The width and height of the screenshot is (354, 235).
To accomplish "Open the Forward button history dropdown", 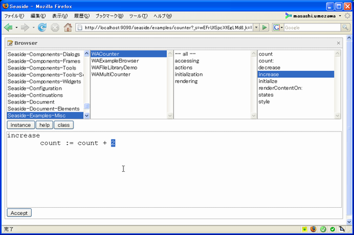I will tap(34, 28).
